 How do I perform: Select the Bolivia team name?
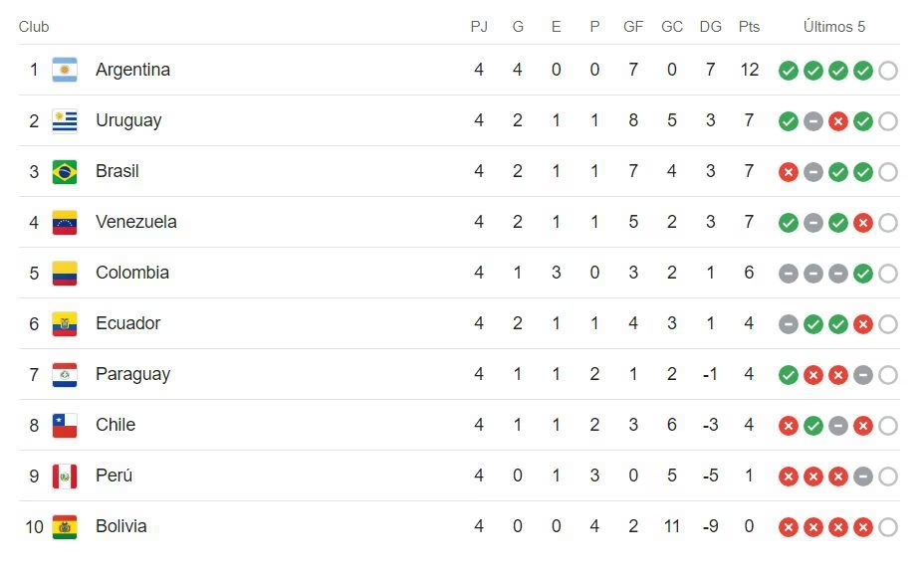(120, 526)
